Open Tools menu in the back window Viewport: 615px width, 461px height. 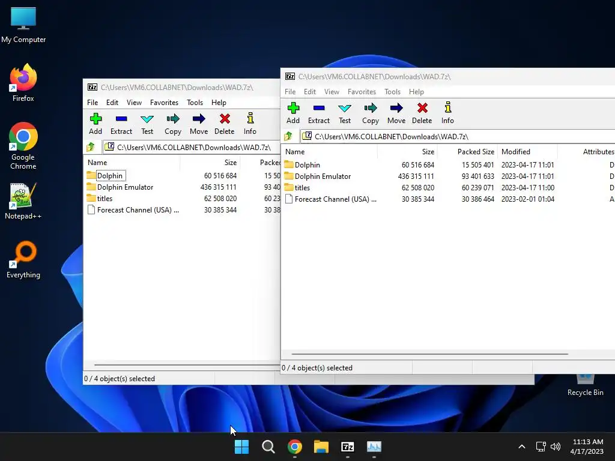195,102
